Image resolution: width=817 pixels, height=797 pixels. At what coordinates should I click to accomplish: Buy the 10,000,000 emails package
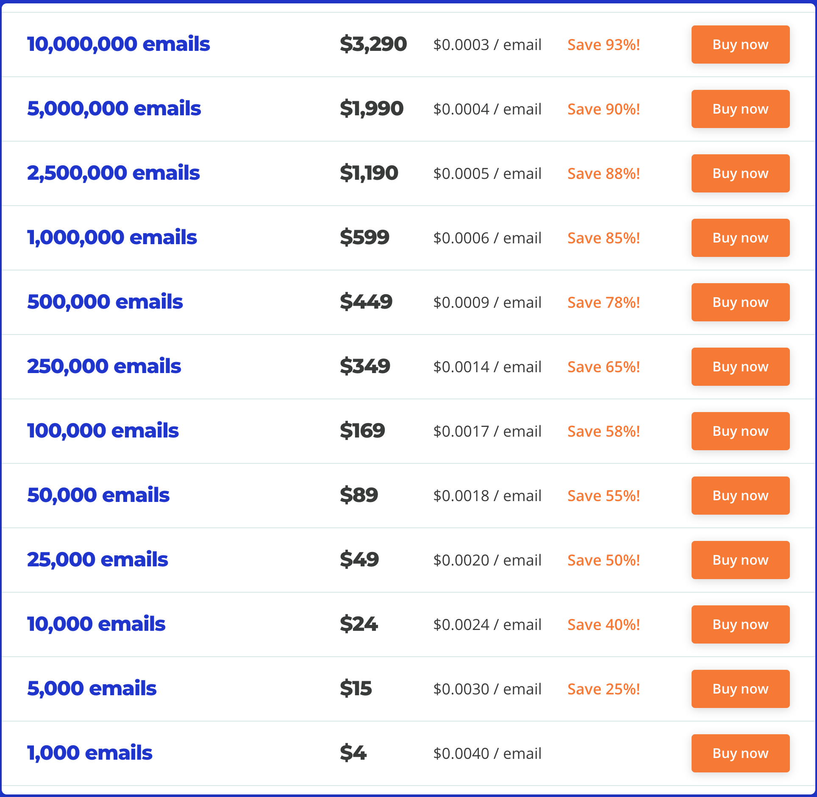click(x=740, y=44)
